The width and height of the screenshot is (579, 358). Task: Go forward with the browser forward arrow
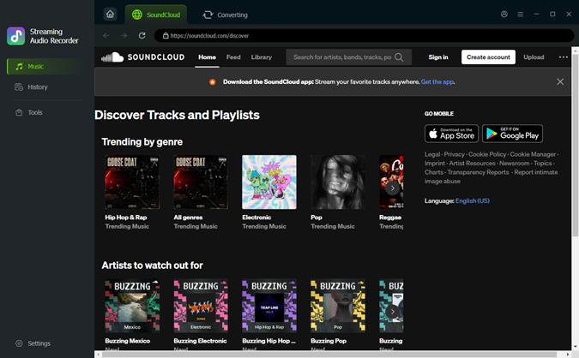(124, 36)
